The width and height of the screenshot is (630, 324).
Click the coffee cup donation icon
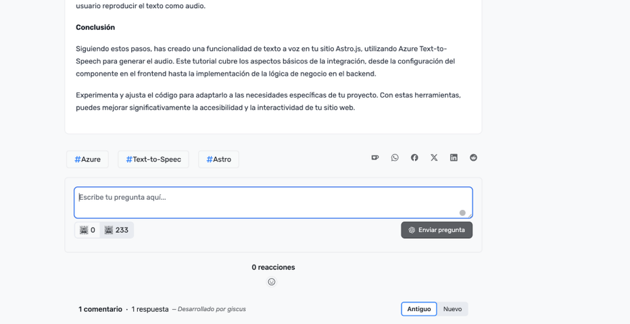[375, 158]
